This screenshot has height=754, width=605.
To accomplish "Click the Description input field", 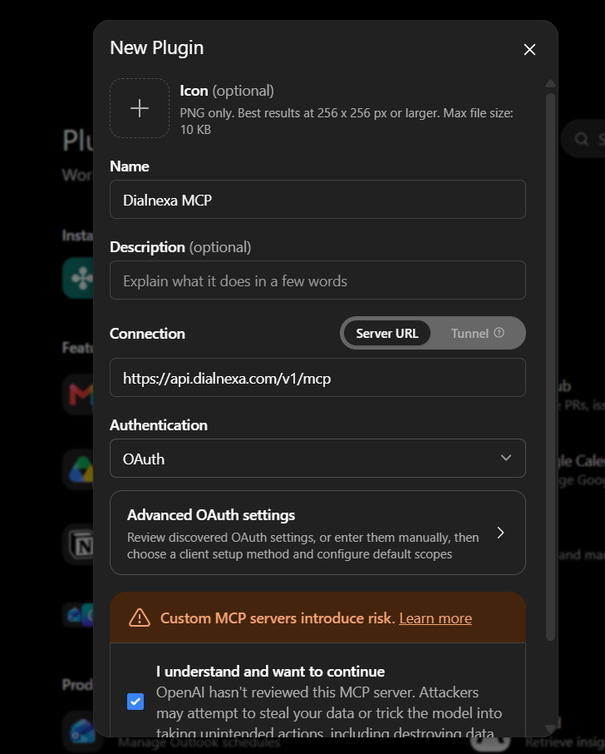I will [x=317, y=280].
